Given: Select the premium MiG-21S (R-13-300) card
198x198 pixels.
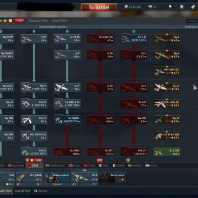Looking at the screenshot, I should point(167,136).
